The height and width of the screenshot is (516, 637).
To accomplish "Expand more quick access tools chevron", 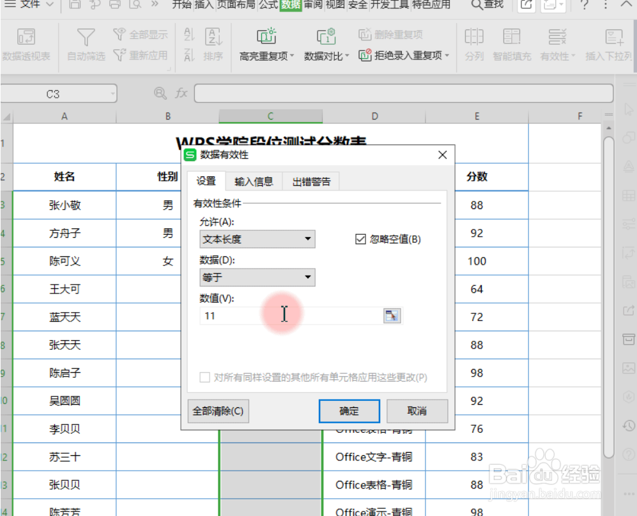I will [155, 5].
